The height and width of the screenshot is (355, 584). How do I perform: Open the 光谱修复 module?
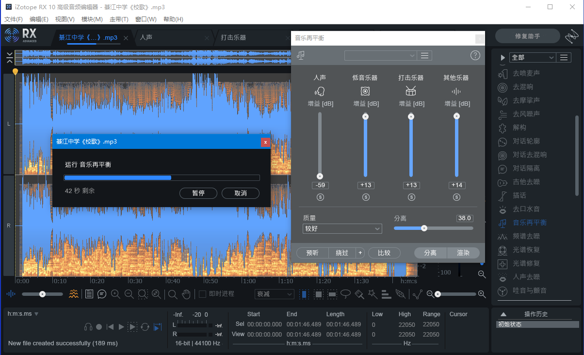click(x=519, y=263)
